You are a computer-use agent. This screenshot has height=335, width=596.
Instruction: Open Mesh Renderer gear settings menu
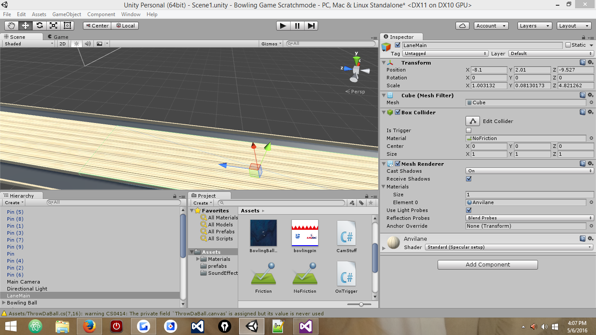(x=590, y=164)
